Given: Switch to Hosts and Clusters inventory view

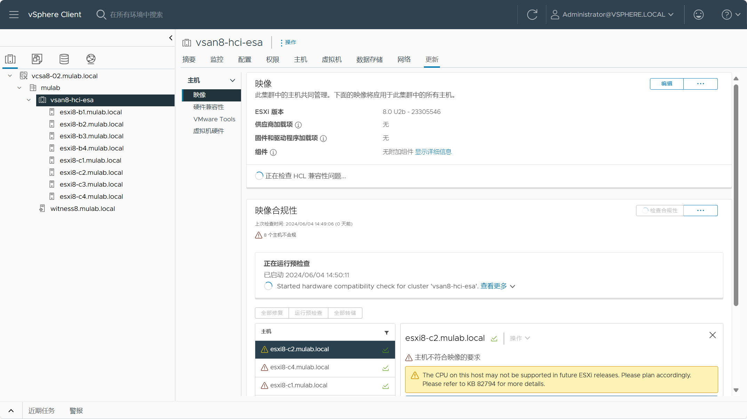Looking at the screenshot, I should (x=10, y=59).
